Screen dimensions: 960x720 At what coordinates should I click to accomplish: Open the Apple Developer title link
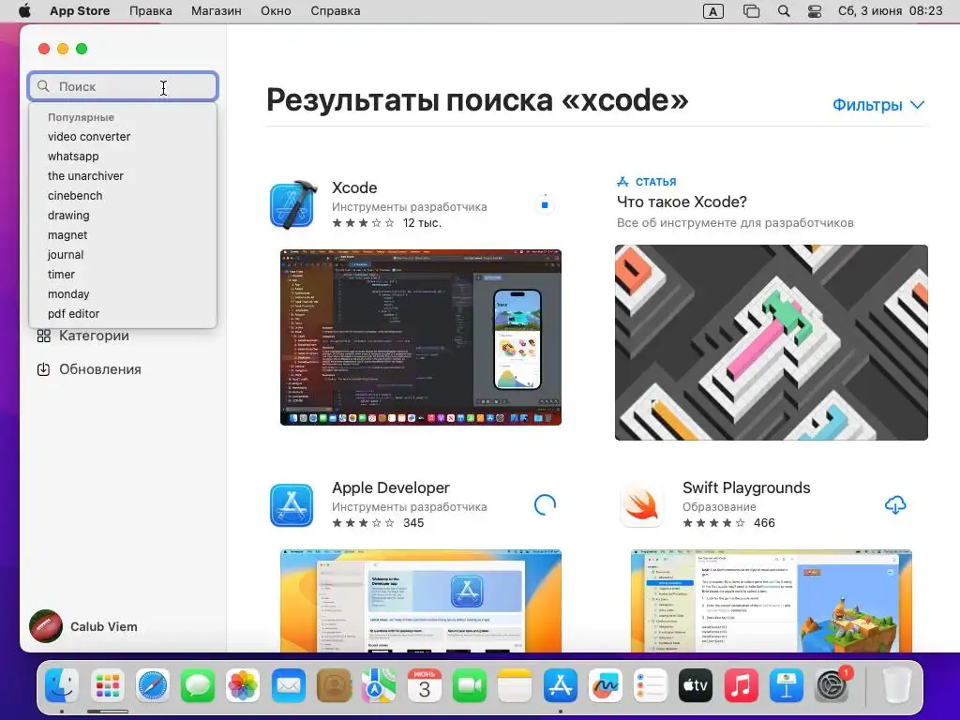coord(391,487)
